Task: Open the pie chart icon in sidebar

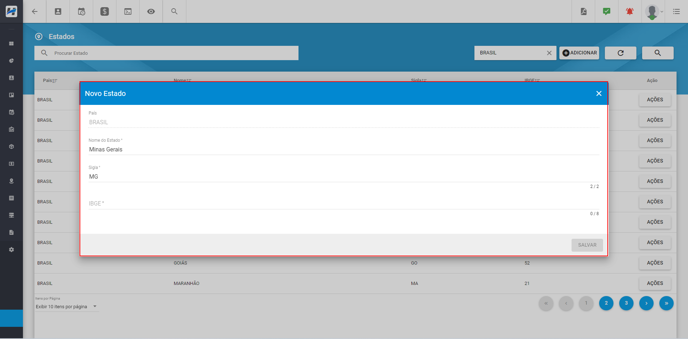Action: click(x=11, y=60)
